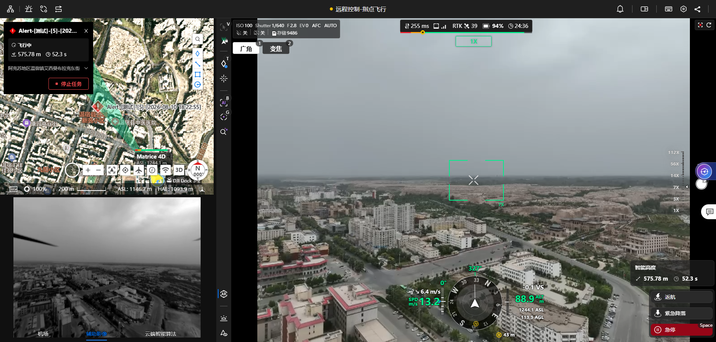Image resolution: width=716 pixels, height=342 pixels.
Task: Zoom in the map with plus button
Action: 88,170
